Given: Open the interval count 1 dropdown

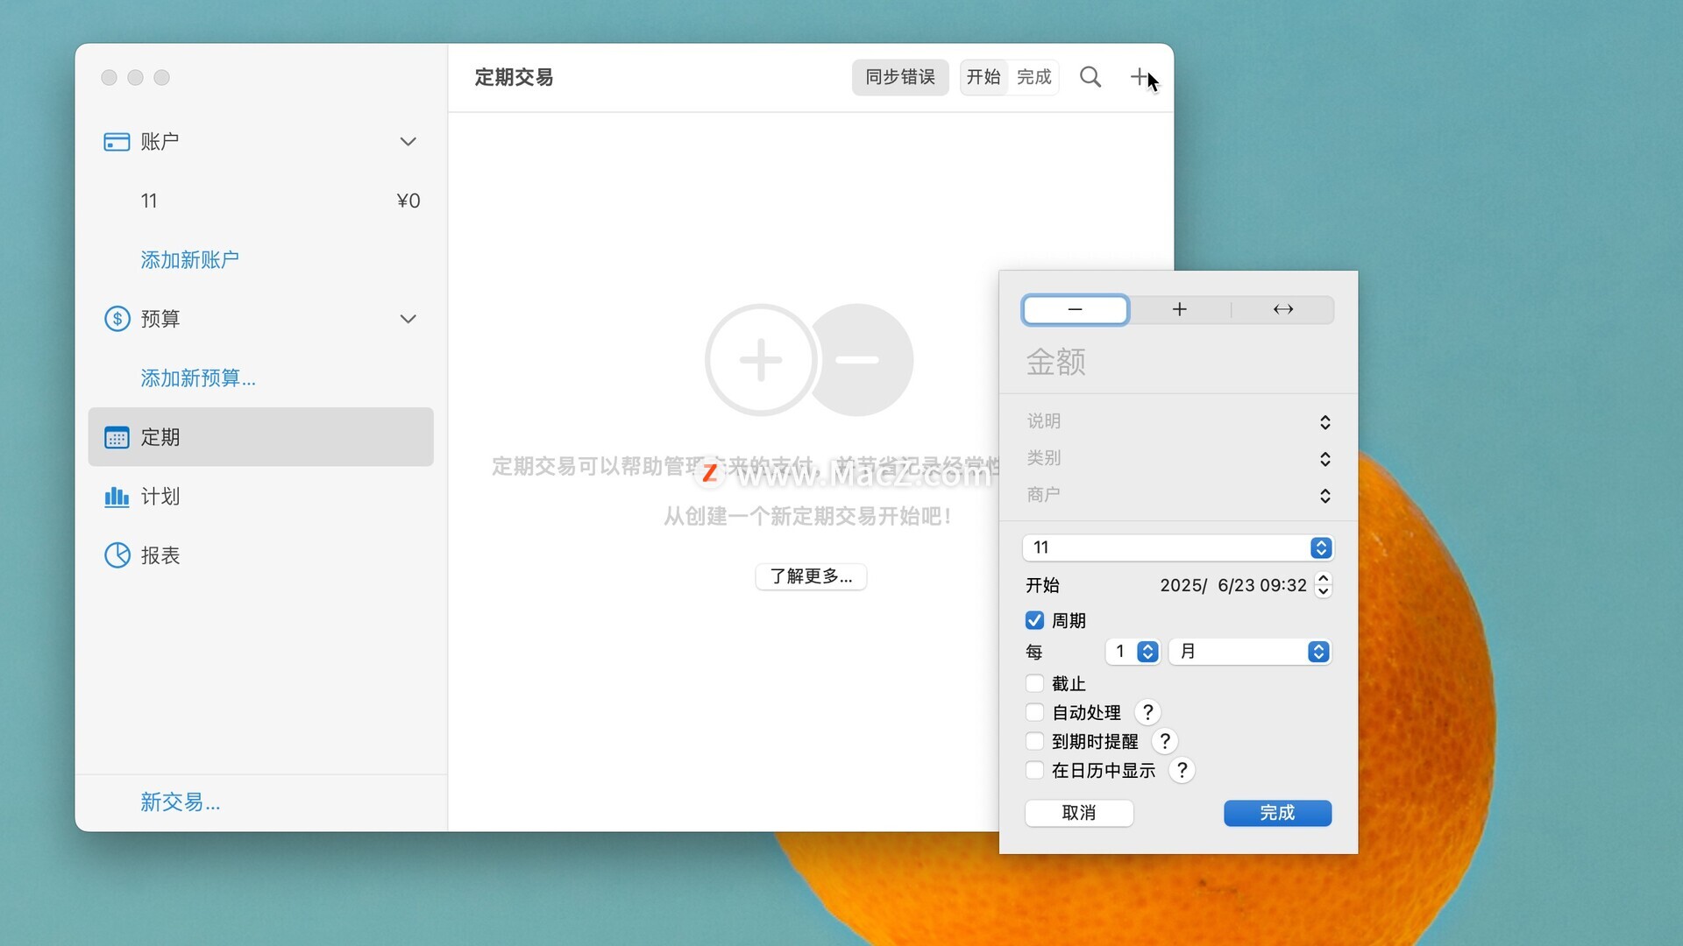Looking at the screenshot, I should pos(1133,652).
